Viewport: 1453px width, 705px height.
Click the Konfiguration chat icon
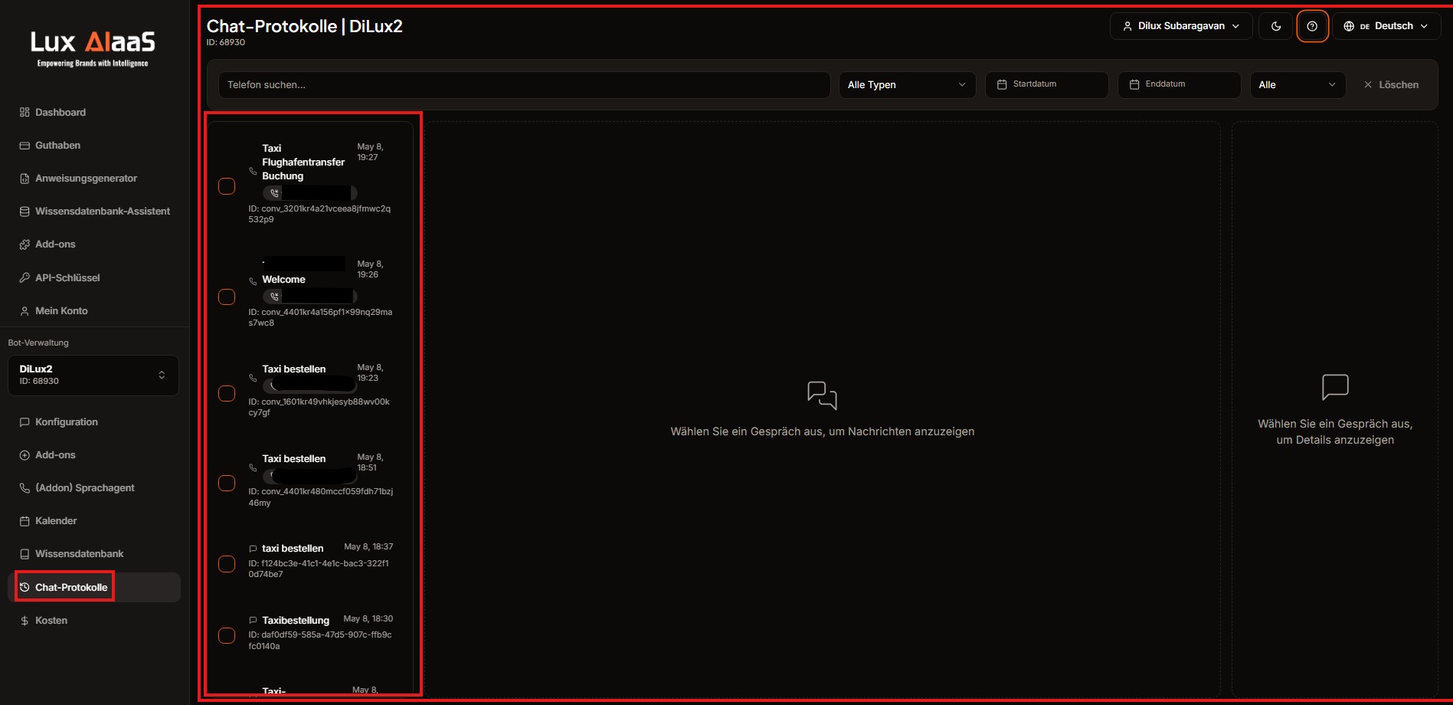point(25,422)
